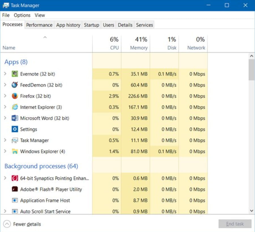Switch to the App history tab
This screenshot has height=232, width=255.
click(x=68, y=25)
